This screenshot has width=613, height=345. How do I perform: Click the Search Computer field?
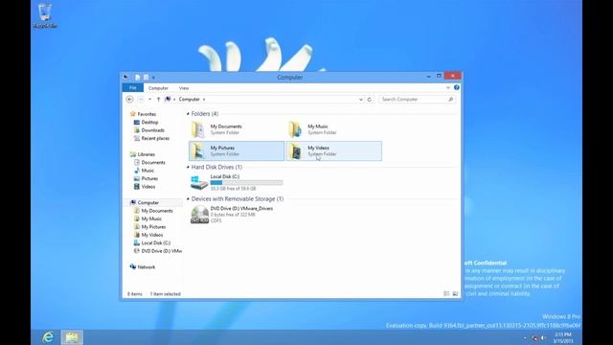click(x=417, y=100)
